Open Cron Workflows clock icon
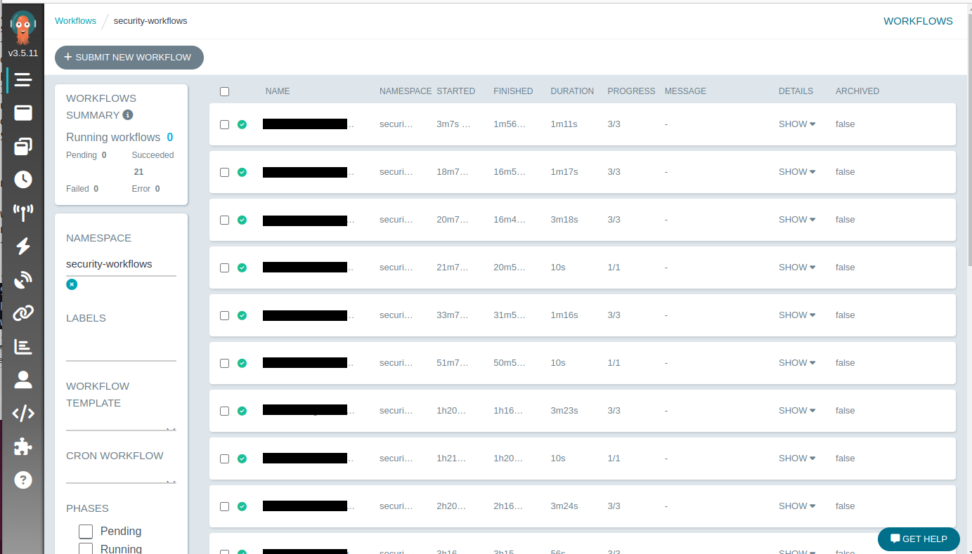This screenshot has height=554, width=972. 23,180
